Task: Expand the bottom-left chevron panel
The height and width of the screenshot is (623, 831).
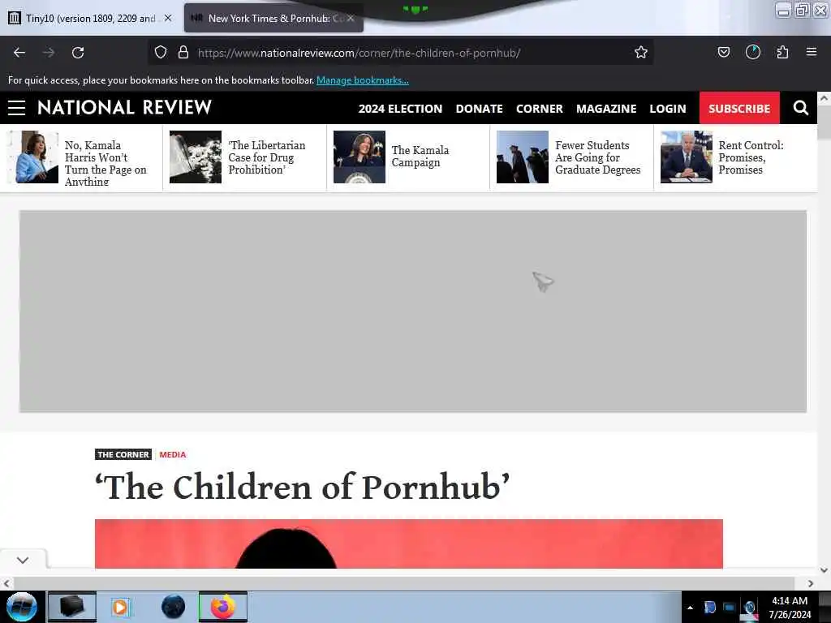Action: (x=23, y=560)
